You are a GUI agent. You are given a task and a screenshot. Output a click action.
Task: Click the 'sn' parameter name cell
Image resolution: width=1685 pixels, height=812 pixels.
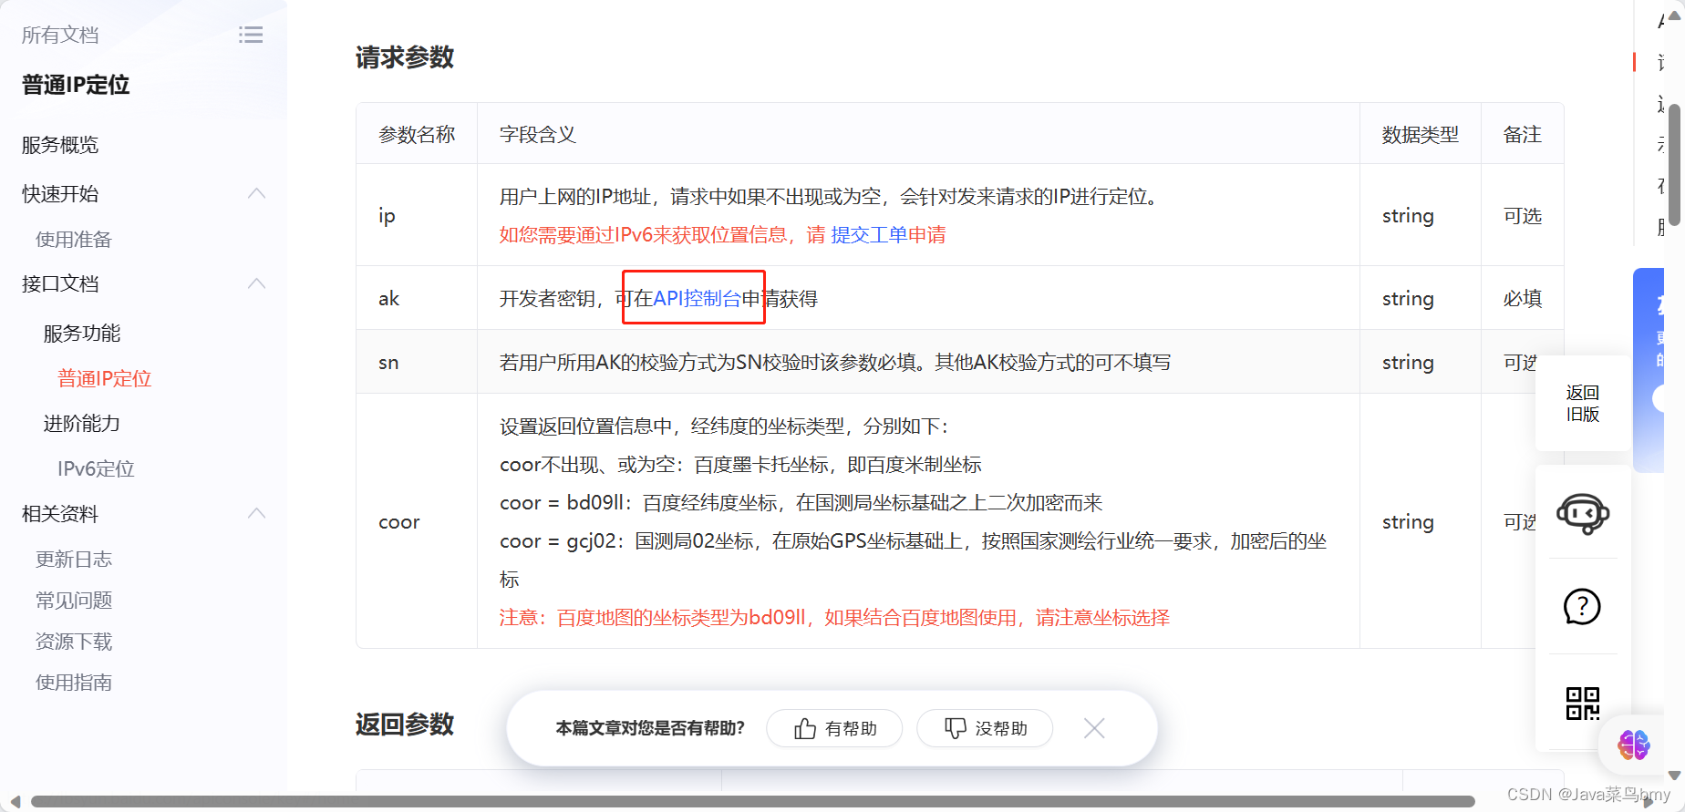click(x=417, y=362)
